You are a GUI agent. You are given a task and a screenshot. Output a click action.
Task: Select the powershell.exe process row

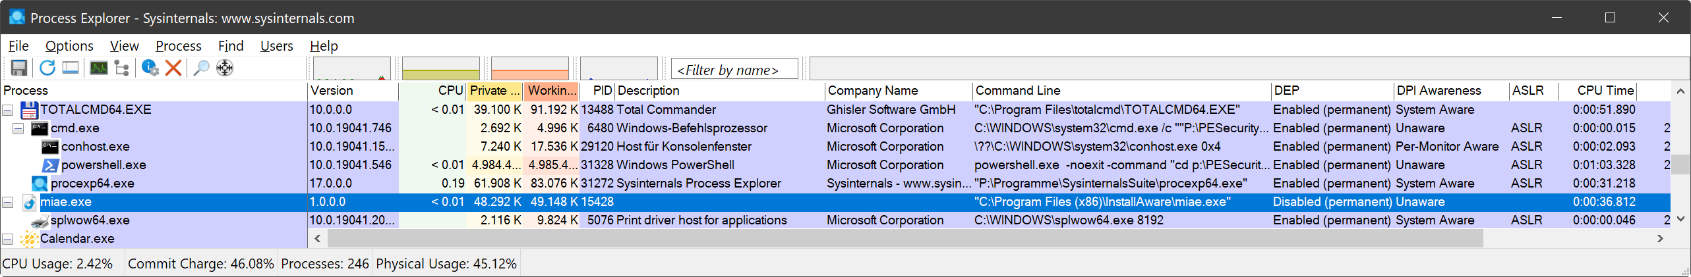click(x=836, y=165)
